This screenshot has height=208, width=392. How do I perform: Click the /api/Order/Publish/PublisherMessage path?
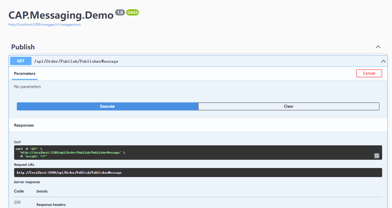[76, 61]
